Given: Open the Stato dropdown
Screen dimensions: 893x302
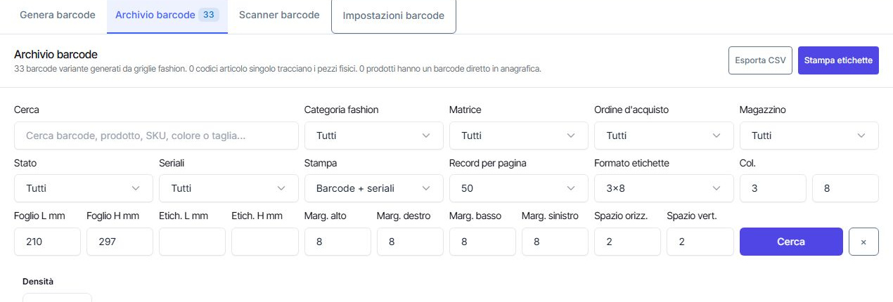Looking at the screenshot, I should click(x=84, y=188).
